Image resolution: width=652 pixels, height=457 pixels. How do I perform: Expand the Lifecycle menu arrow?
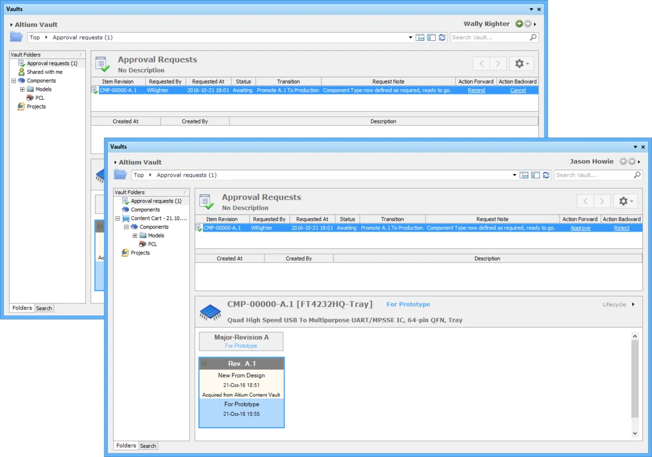(634, 304)
